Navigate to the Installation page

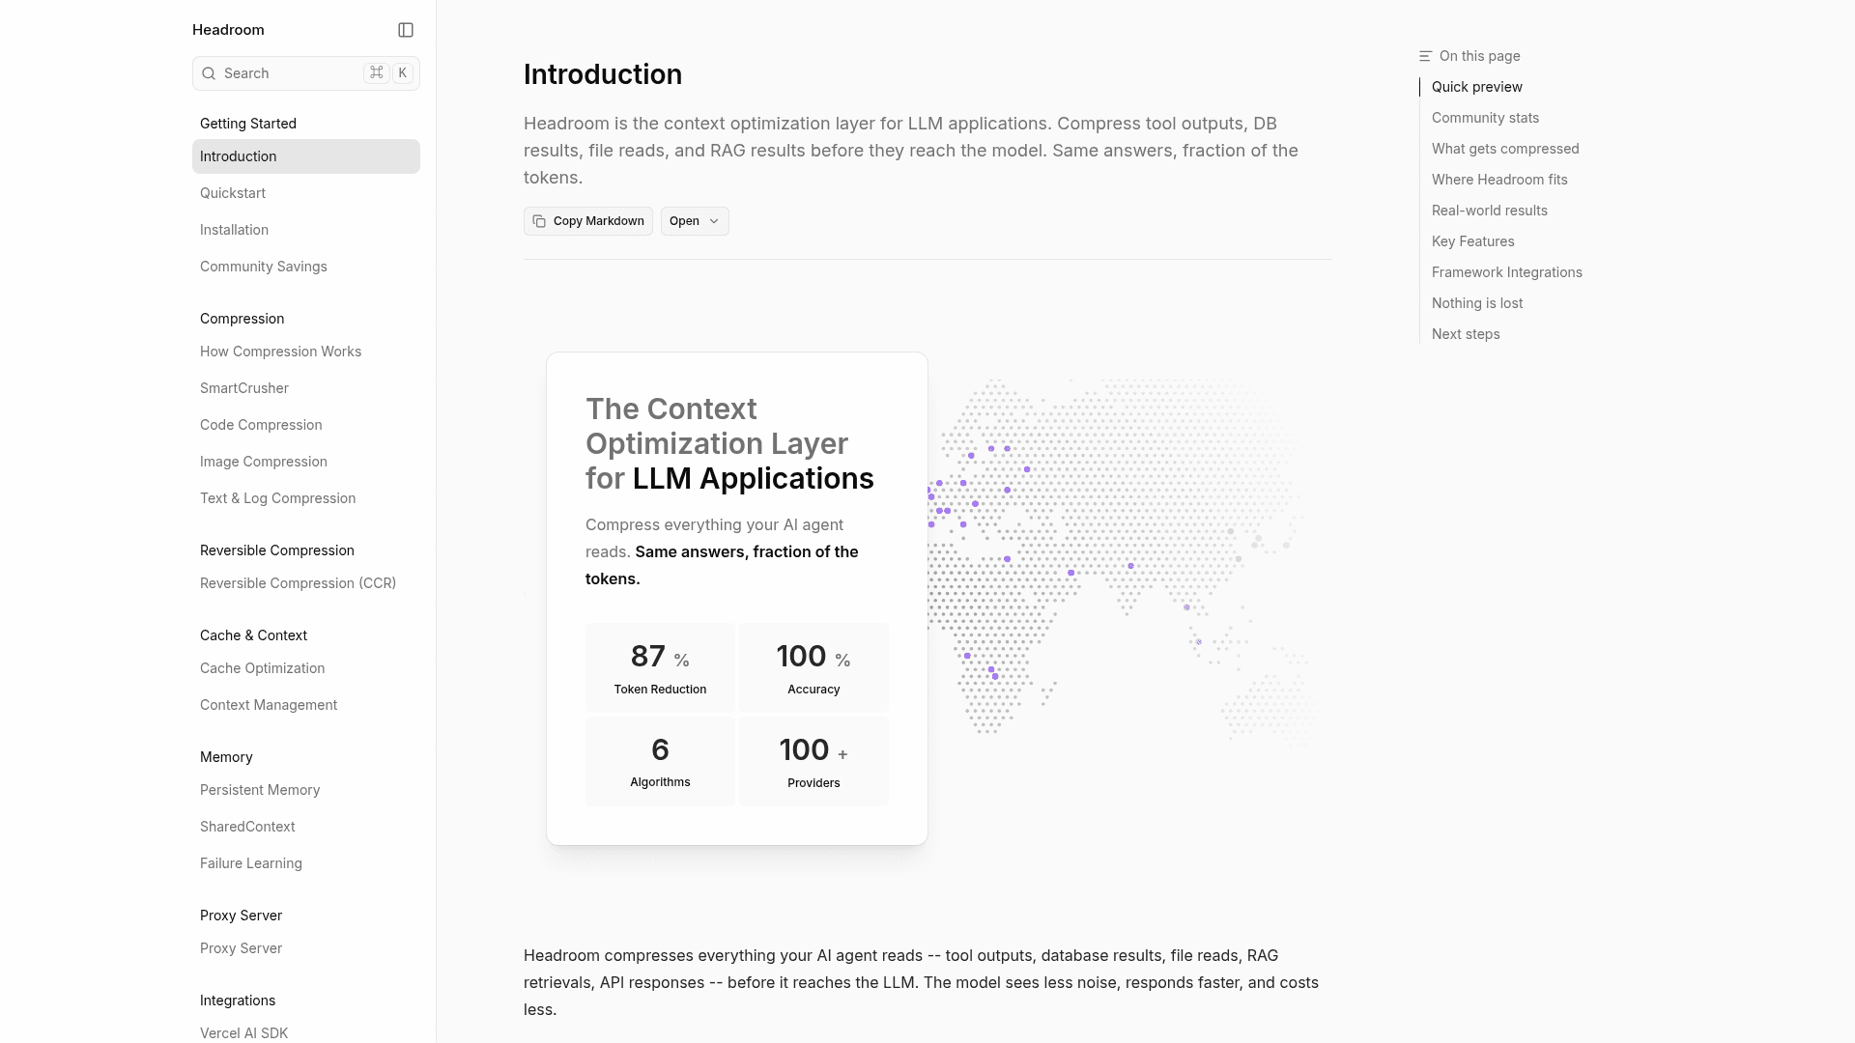[x=306, y=230]
